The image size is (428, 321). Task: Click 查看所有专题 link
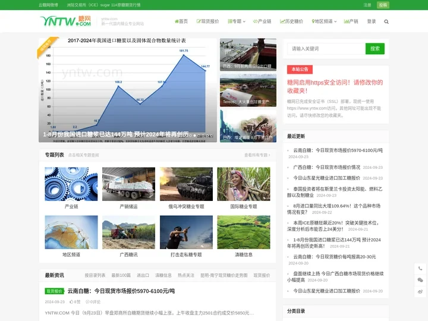tap(257, 155)
